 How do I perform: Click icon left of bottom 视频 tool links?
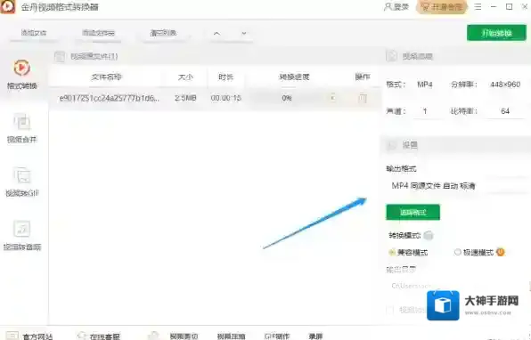[x=153, y=336]
